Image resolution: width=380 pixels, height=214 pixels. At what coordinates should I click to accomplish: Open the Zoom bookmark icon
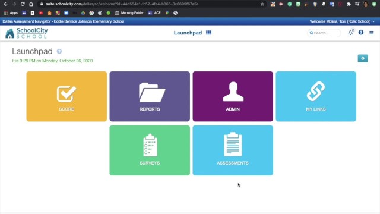pos(66,13)
